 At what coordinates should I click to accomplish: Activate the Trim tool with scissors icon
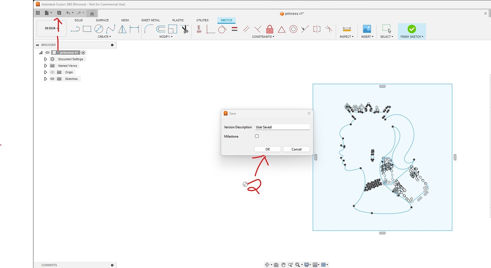[185, 29]
